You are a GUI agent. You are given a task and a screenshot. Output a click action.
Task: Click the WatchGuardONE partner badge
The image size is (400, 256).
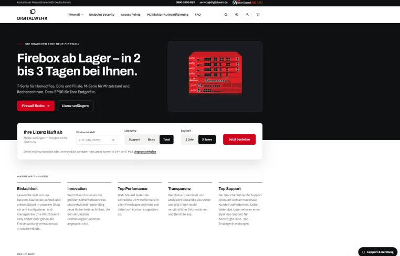247,3
